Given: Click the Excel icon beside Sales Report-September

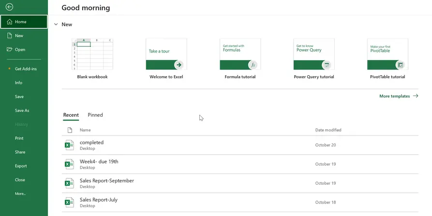Looking at the screenshot, I should [x=69, y=183].
